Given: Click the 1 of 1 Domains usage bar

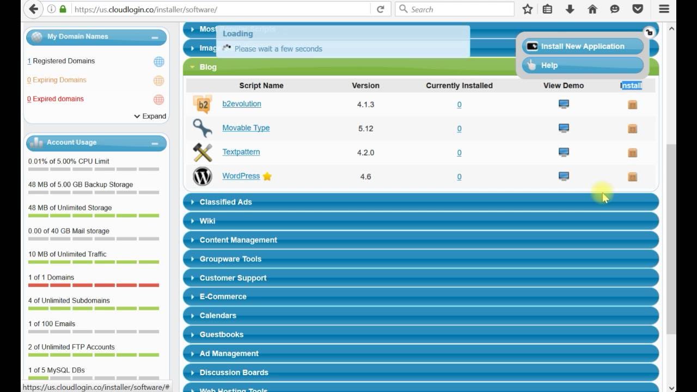Looking at the screenshot, I should pos(94,285).
